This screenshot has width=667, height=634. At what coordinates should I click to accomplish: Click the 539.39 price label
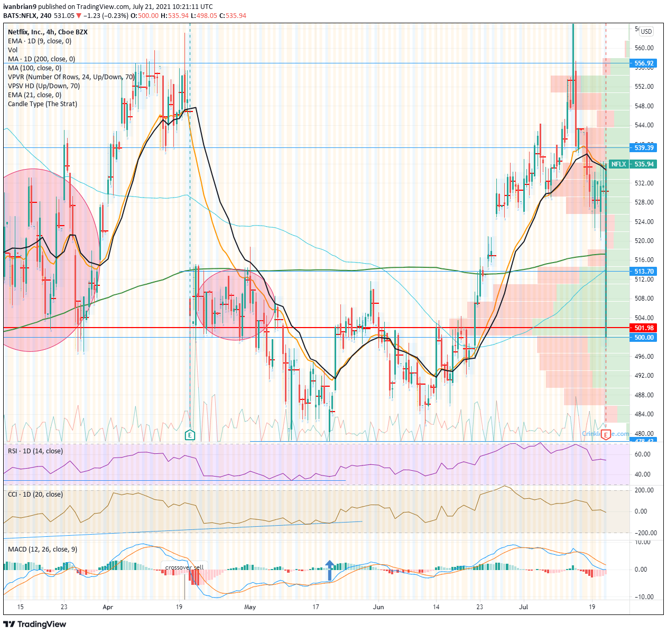tap(644, 147)
